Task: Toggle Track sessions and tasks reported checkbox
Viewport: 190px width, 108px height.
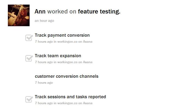Action: 29,99
